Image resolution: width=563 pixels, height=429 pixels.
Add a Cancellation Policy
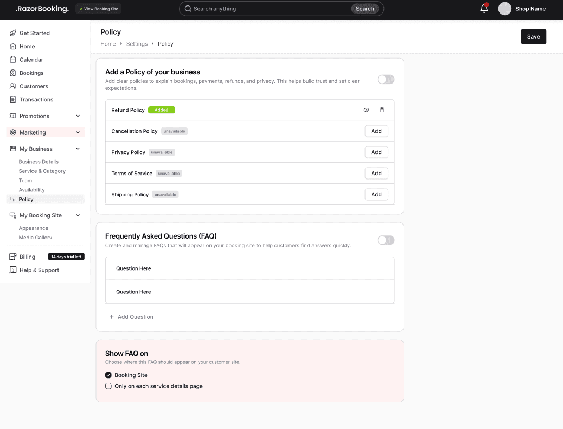point(376,131)
